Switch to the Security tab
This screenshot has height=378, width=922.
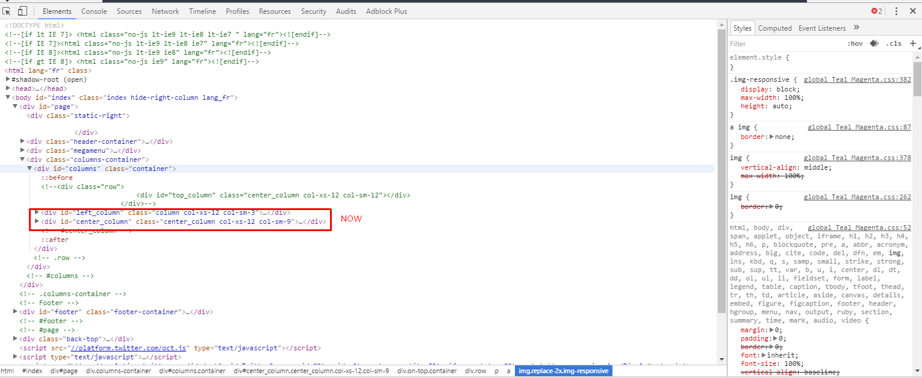(314, 11)
